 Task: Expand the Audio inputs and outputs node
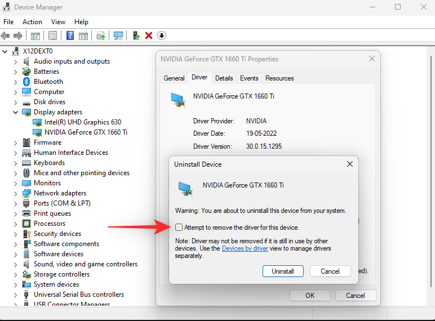coord(15,61)
